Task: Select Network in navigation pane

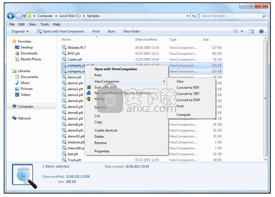Action: click(x=24, y=119)
